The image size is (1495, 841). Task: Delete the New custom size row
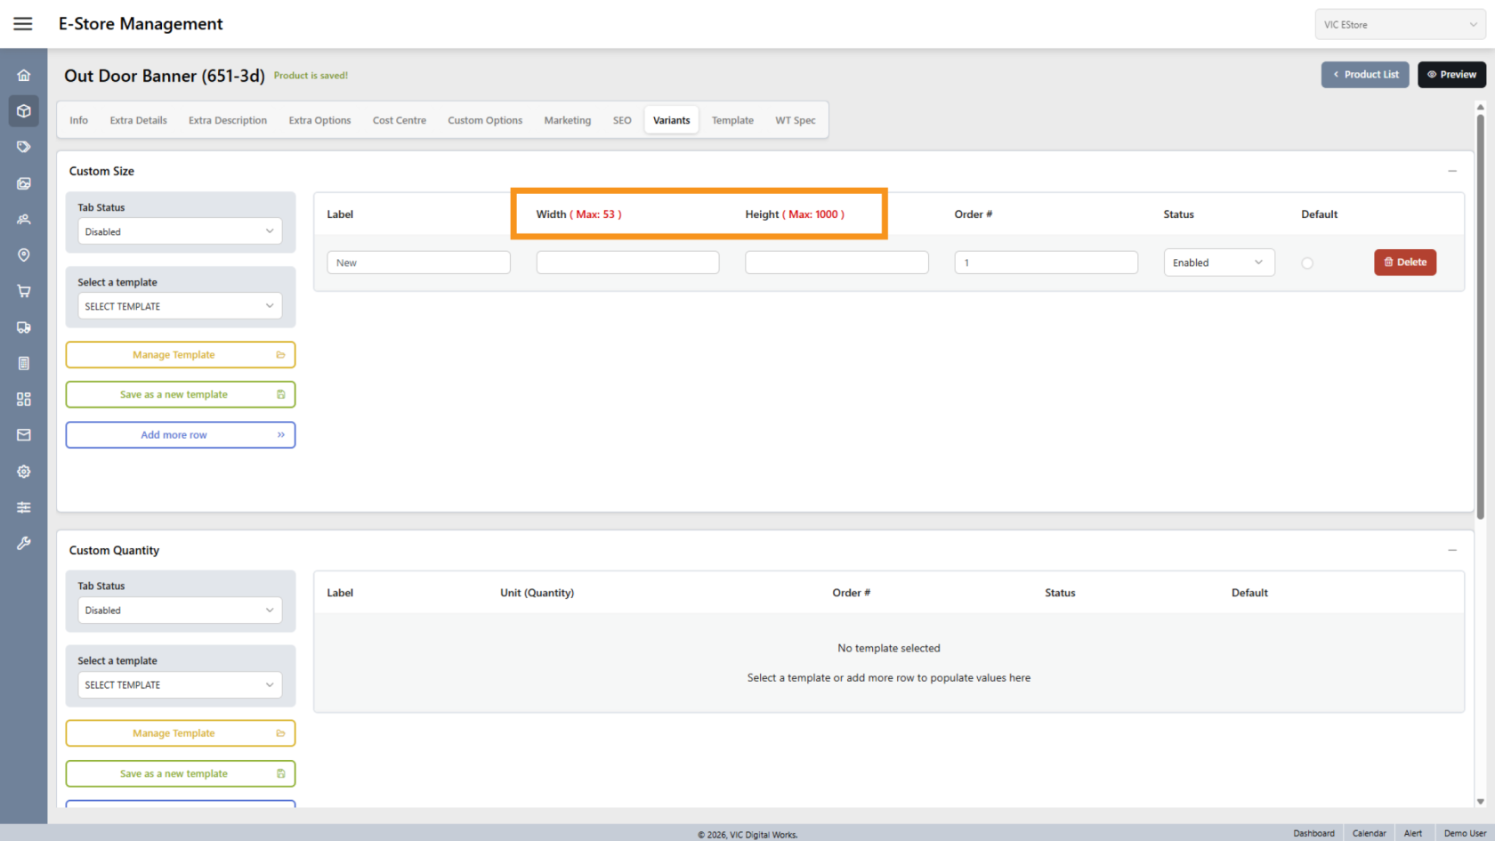tap(1404, 263)
